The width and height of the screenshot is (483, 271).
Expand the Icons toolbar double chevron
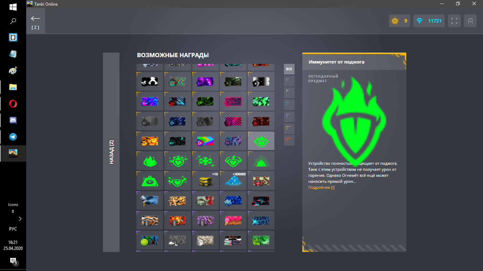(x=13, y=211)
